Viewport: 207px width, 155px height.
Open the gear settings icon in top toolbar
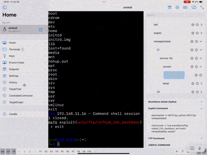pos(177,7)
